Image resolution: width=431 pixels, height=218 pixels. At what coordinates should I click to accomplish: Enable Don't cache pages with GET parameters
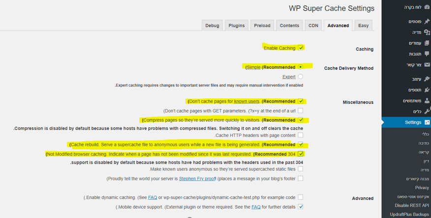pyautogui.click(x=301, y=111)
